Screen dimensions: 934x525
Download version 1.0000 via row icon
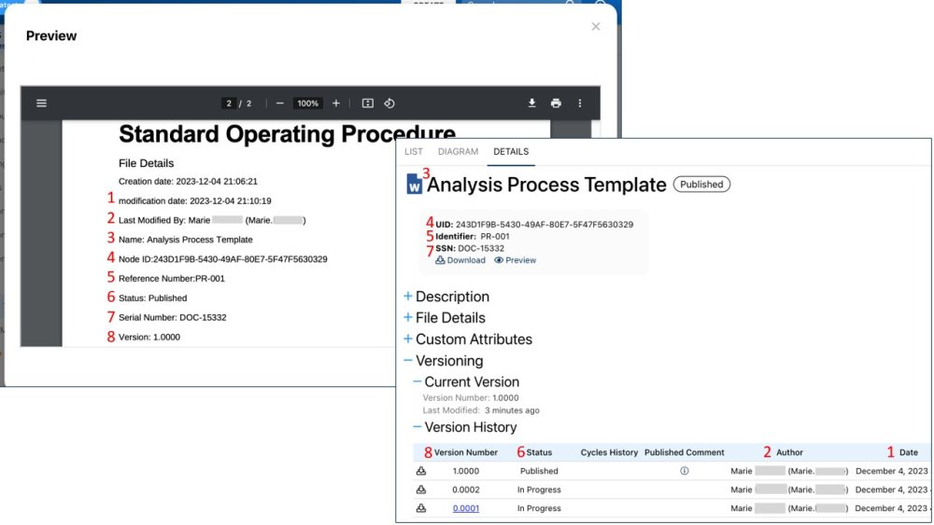[x=421, y=471]
